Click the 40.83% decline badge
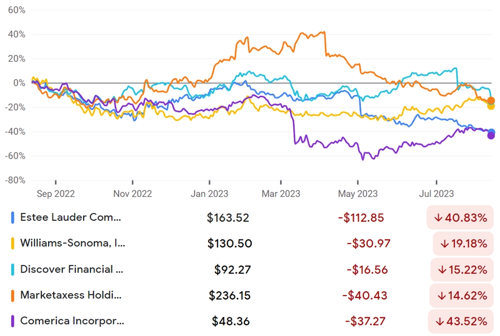Viewport: 500px width, 336px height. tap(460, 218)
